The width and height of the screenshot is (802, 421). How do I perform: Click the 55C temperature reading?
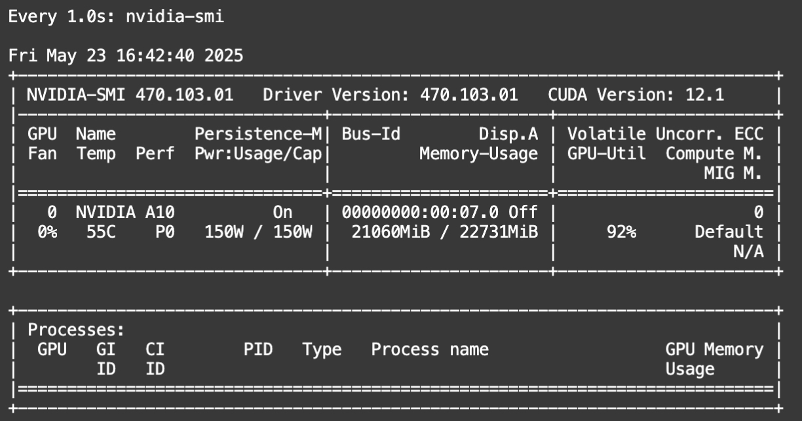101,232
